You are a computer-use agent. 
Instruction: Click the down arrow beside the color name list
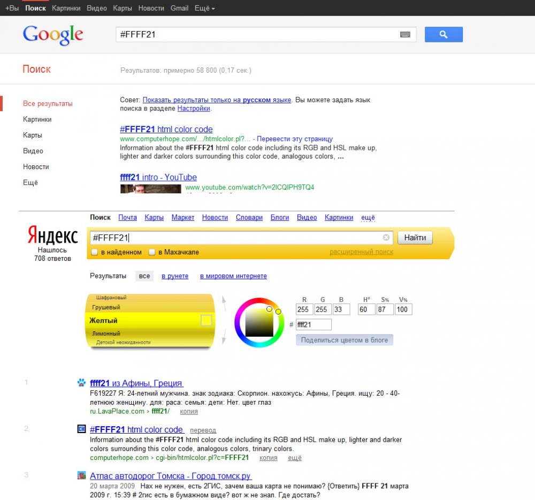pyautogui.click(x=224, y=336)
